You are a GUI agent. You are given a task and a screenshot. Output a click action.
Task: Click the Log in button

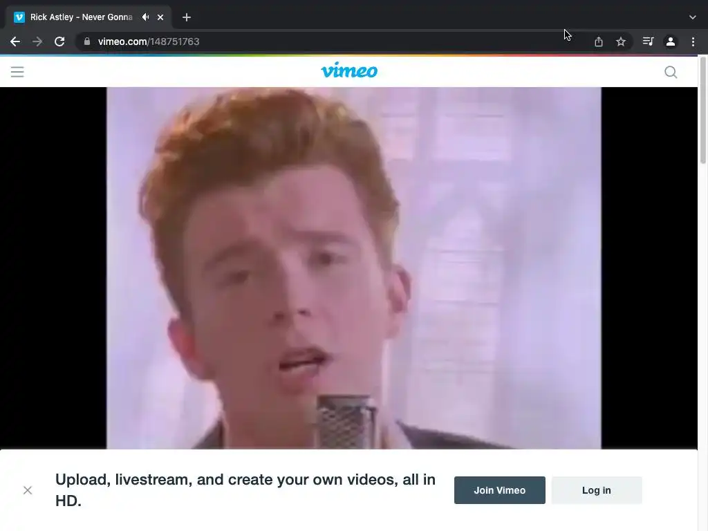[596, 490]
